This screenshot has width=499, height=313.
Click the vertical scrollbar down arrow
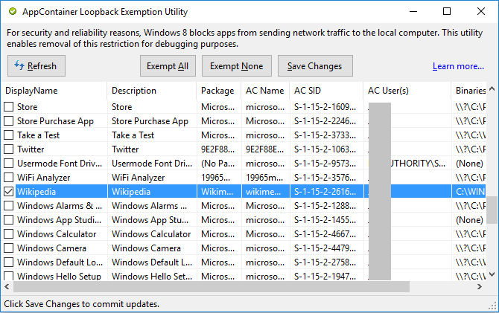[492, 274]
